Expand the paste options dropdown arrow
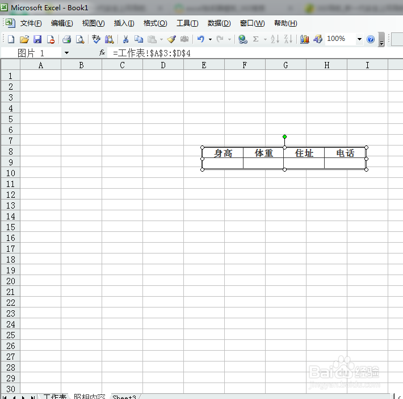Screen dimensions: 403x399 tap(161, 40)
